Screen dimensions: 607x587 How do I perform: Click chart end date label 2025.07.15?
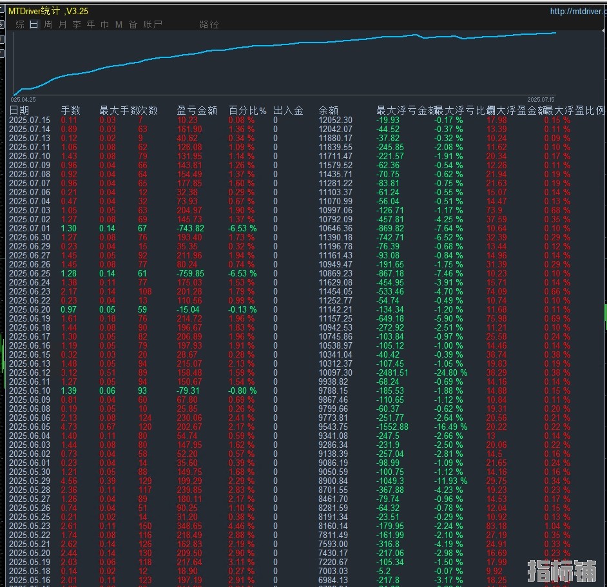[x=541, y=100]
